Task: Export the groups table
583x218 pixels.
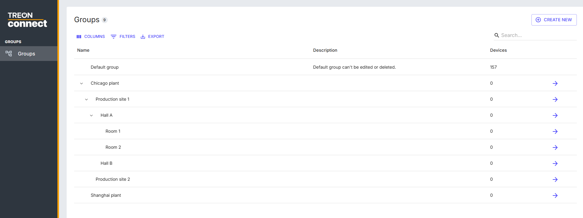Action: 152,37
